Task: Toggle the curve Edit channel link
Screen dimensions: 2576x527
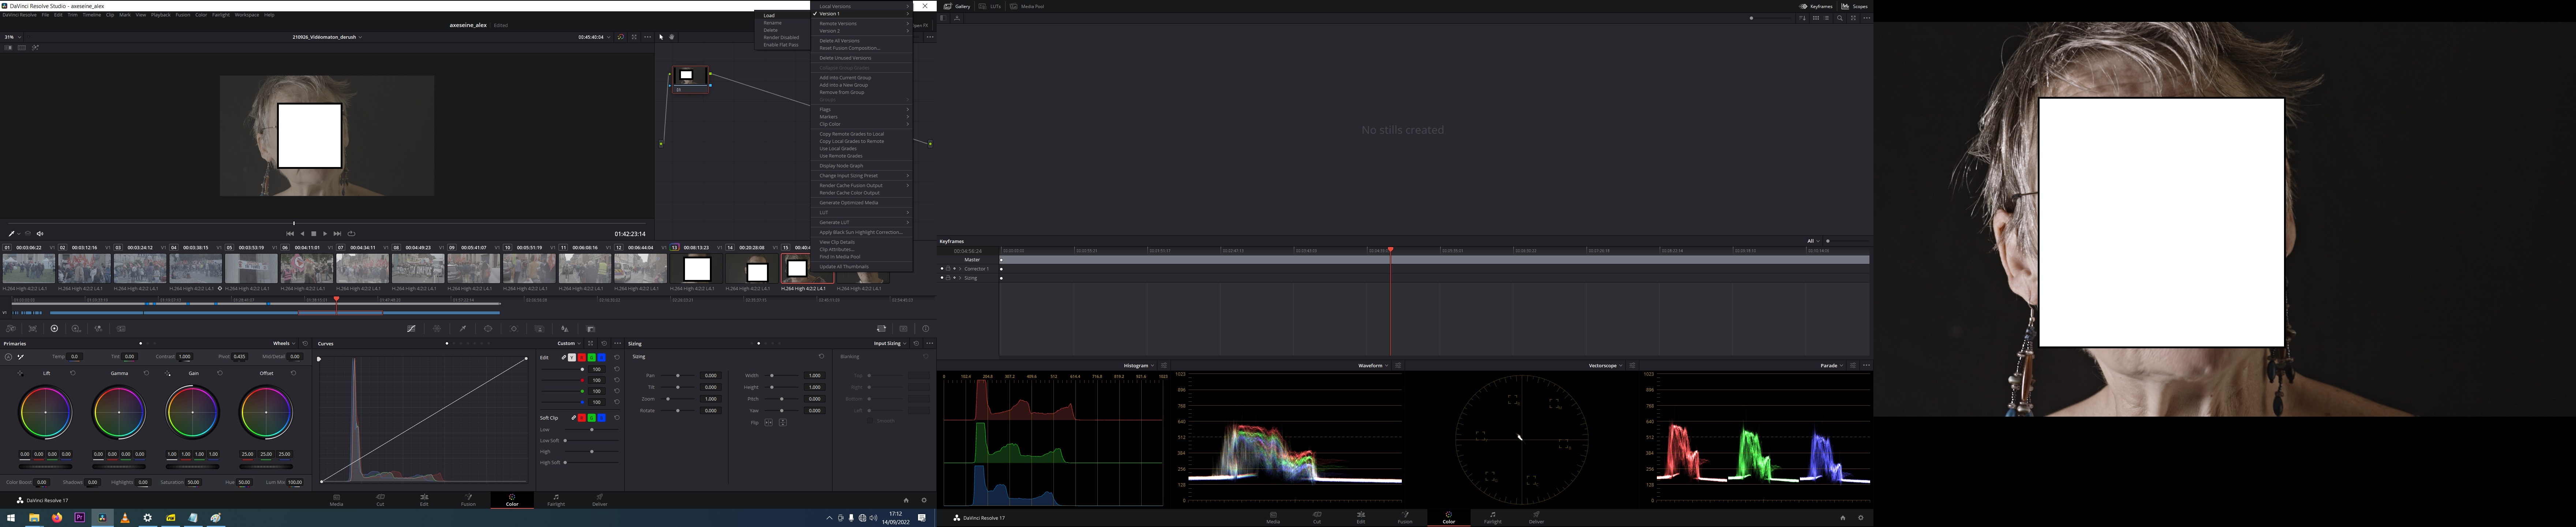Action: click(x=564, y=357)
